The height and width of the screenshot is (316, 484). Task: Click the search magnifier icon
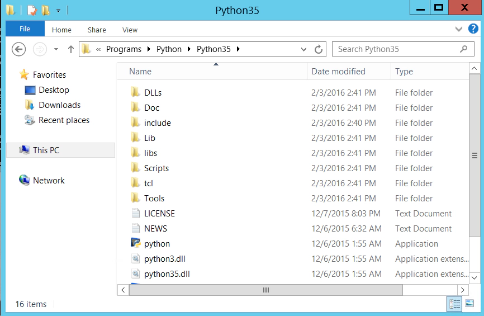coord(464,49)
